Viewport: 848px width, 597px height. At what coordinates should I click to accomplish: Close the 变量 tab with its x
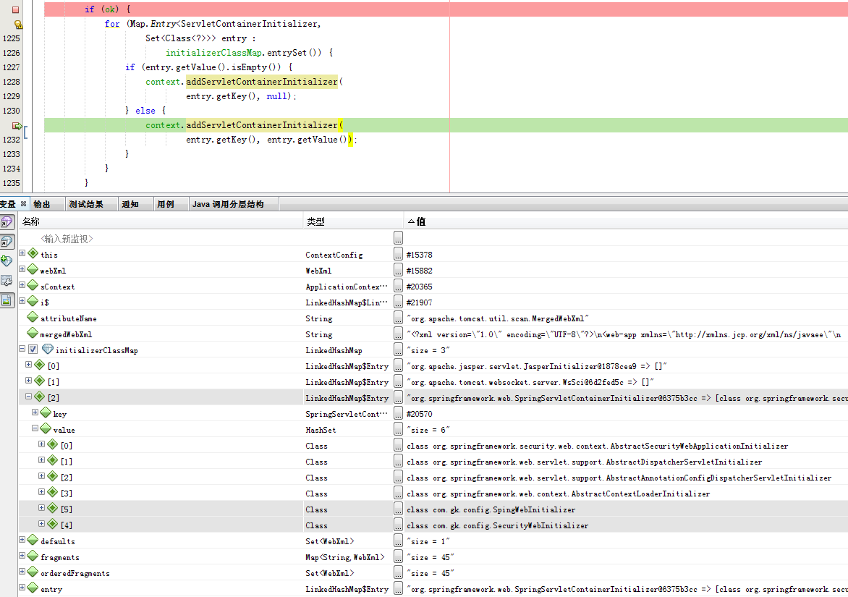click(x=23, y=204)
